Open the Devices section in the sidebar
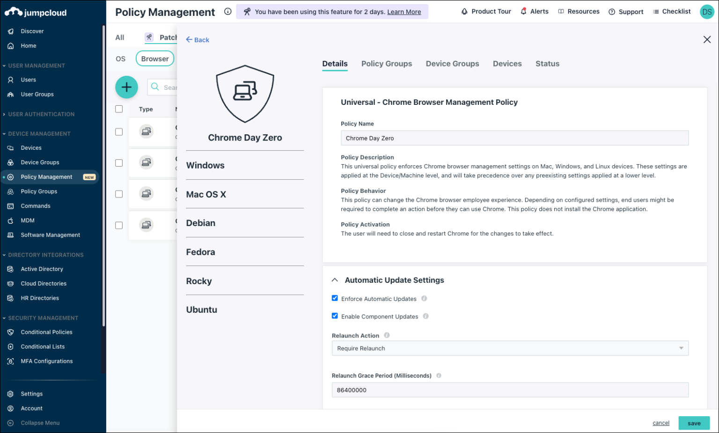The height and width of the screenshot is (433, 719). click(31, 147)
